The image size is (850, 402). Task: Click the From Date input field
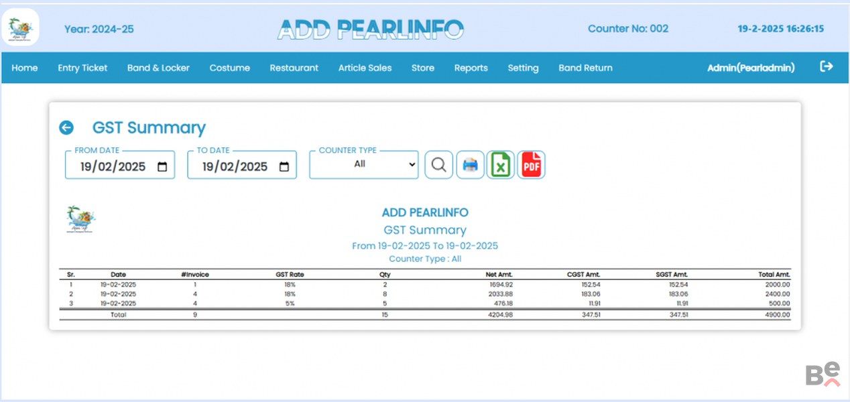coord(112,167)
